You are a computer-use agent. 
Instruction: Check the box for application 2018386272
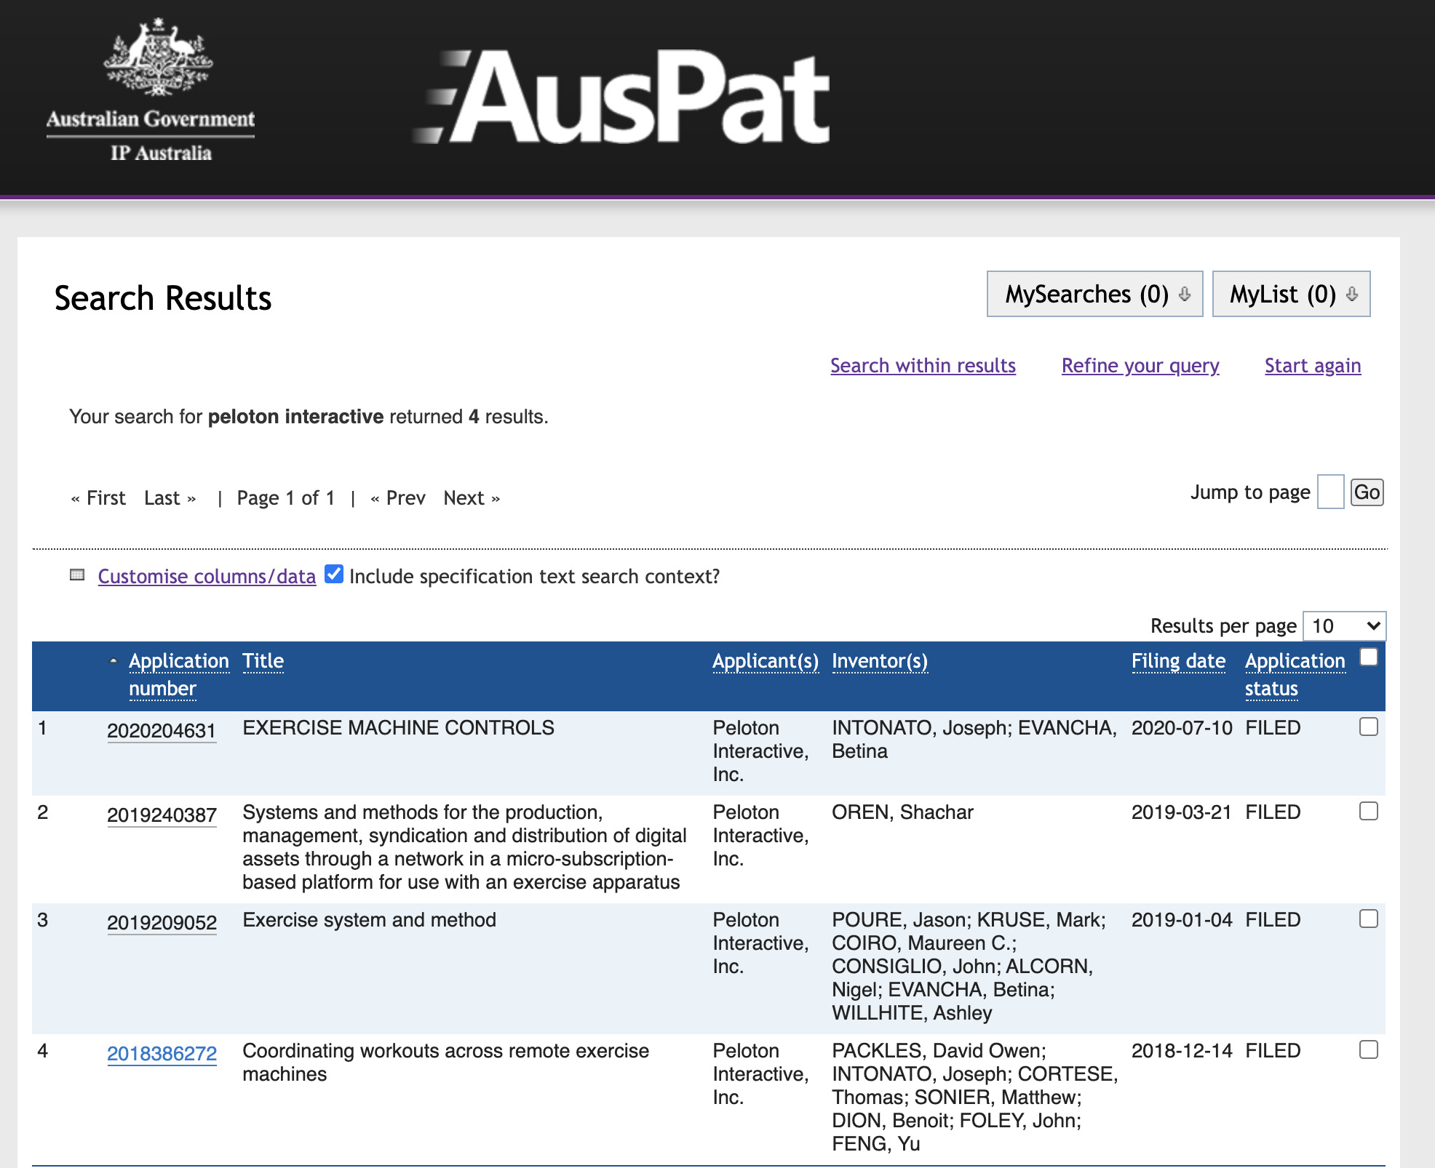1368,1050
